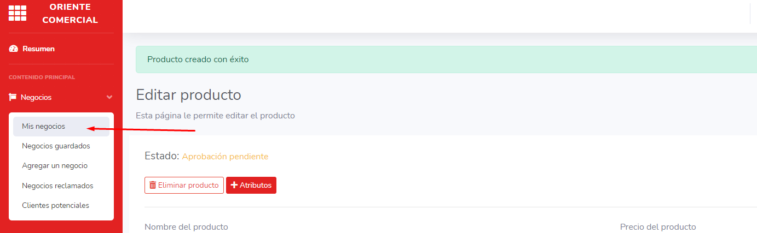The image size is (757, 233).
Task: Click the grid logo icon
Action: tap(18, 13)
